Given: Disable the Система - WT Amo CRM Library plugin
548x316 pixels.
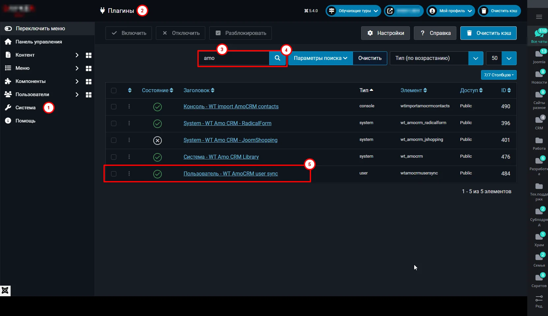Looking at the screenshot, I should [x=157, y=157].
